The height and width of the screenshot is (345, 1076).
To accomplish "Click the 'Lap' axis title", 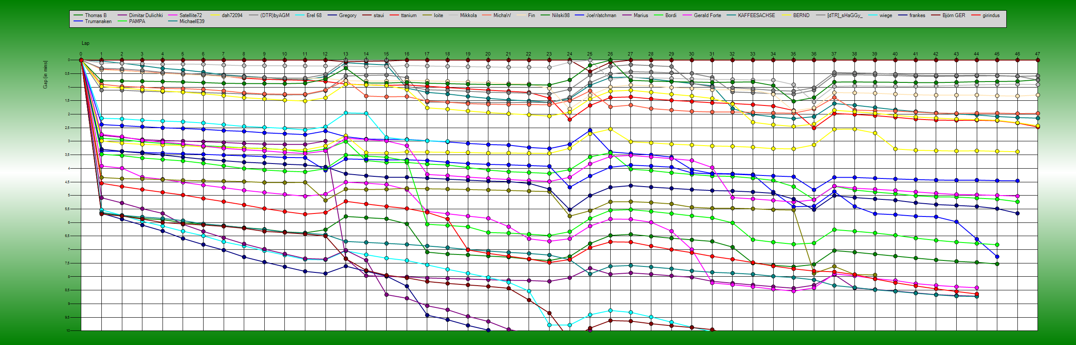I will point(86,43).
